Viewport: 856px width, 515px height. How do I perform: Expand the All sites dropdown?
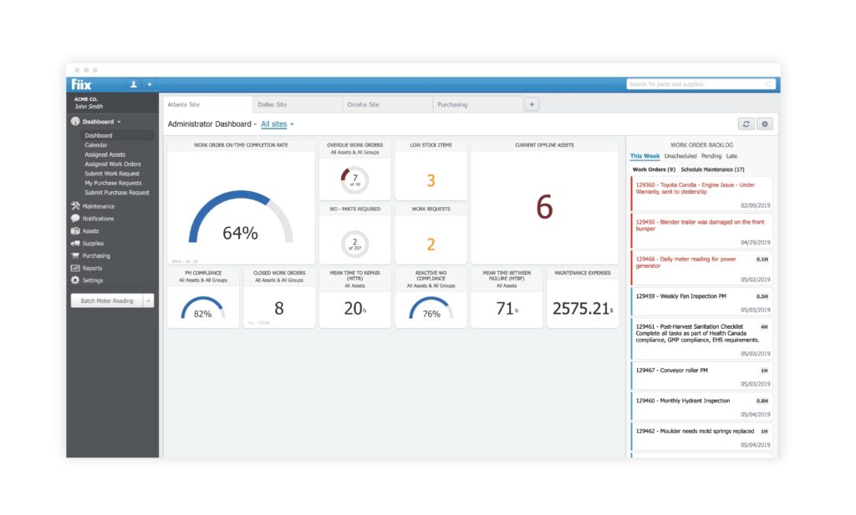[x=277, y=124]
